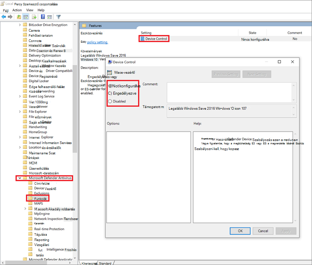Click the Comment column header
This screenshot has height=265, width=312.
tap(294, 33)
